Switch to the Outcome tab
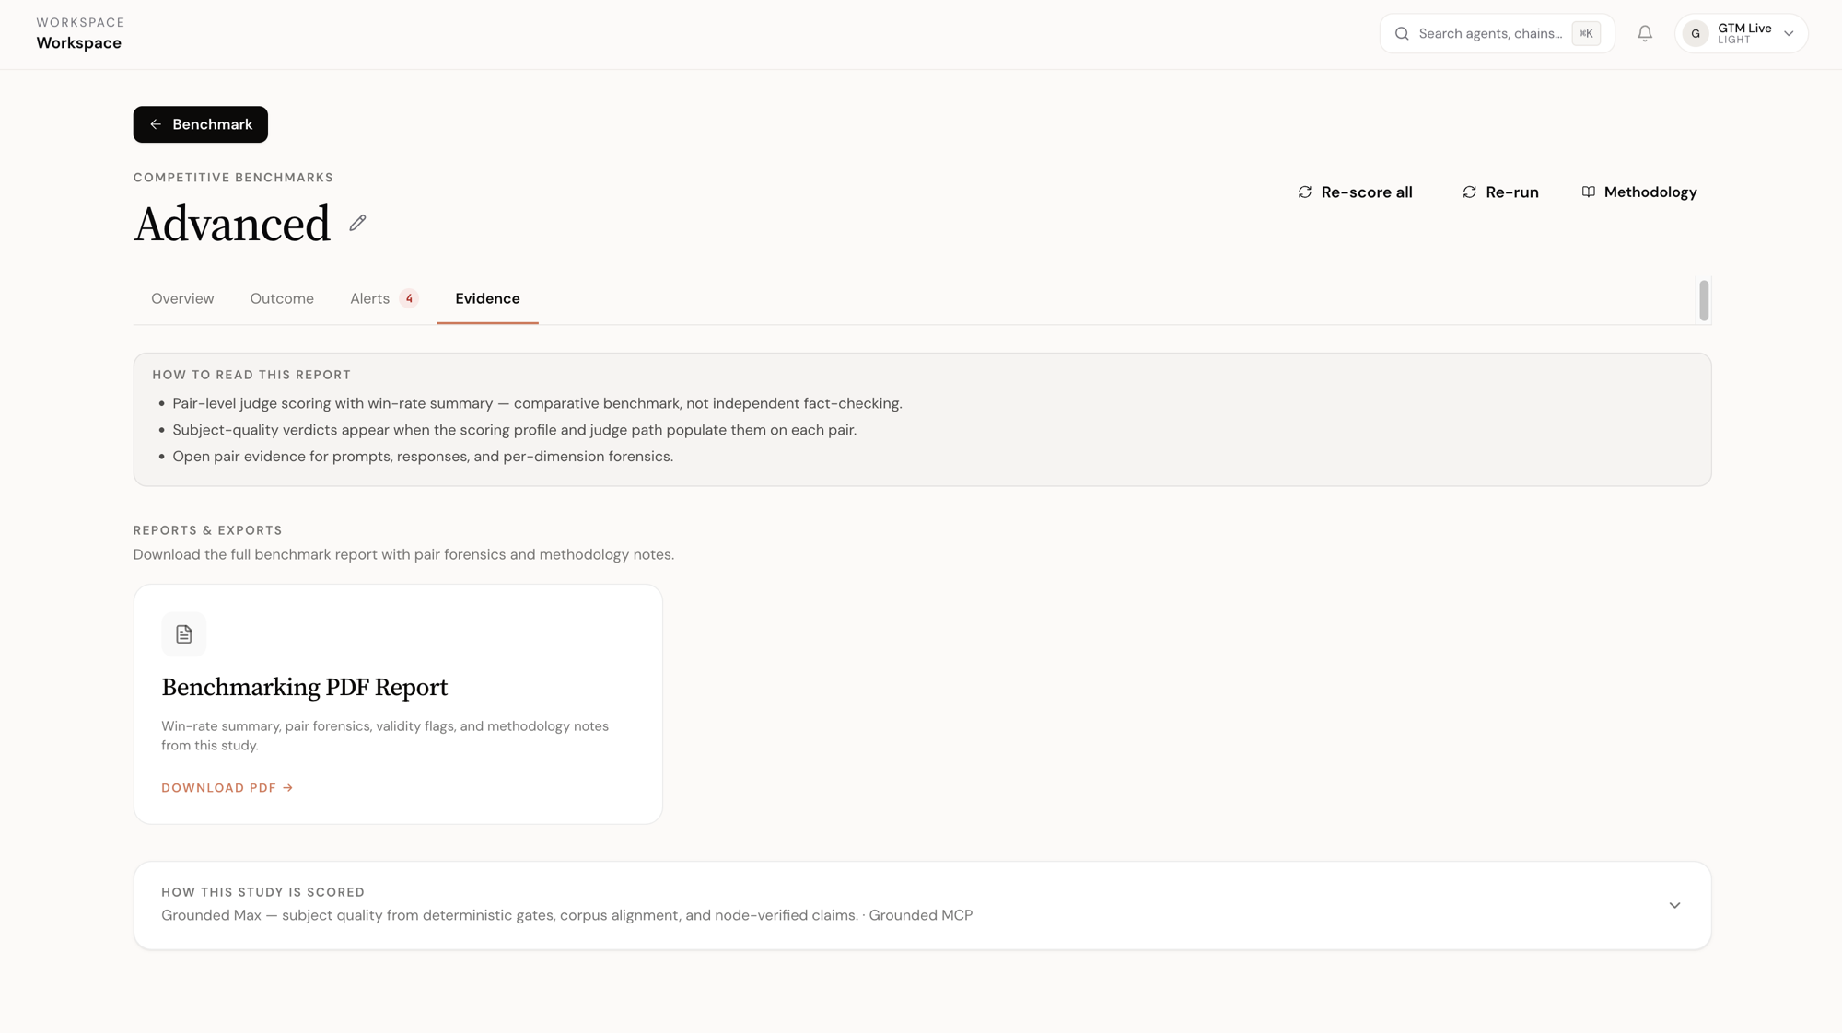1842x1033 pixels. point(282,298)
